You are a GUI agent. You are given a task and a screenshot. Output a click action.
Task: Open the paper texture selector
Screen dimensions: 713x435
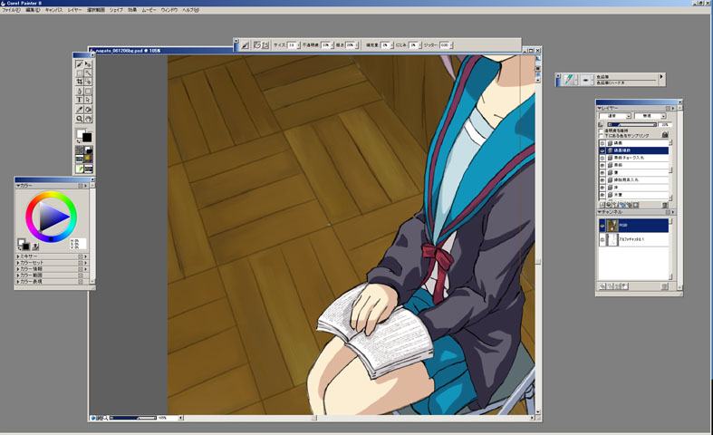[79, 150]
